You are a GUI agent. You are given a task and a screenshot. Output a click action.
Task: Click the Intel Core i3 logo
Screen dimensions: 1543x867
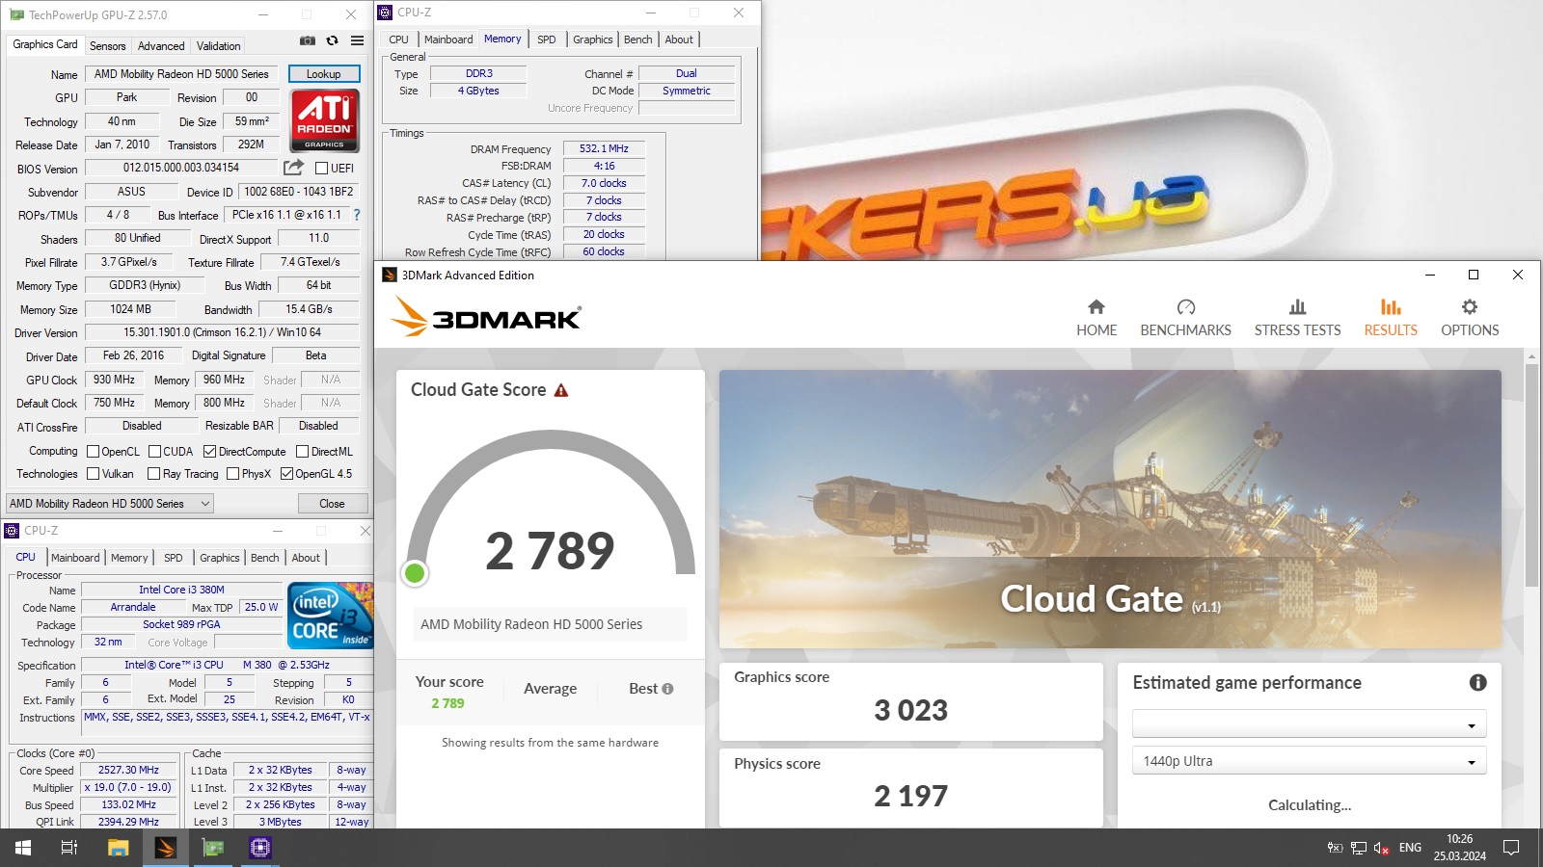pyautogui.click(x=330, y=616)
